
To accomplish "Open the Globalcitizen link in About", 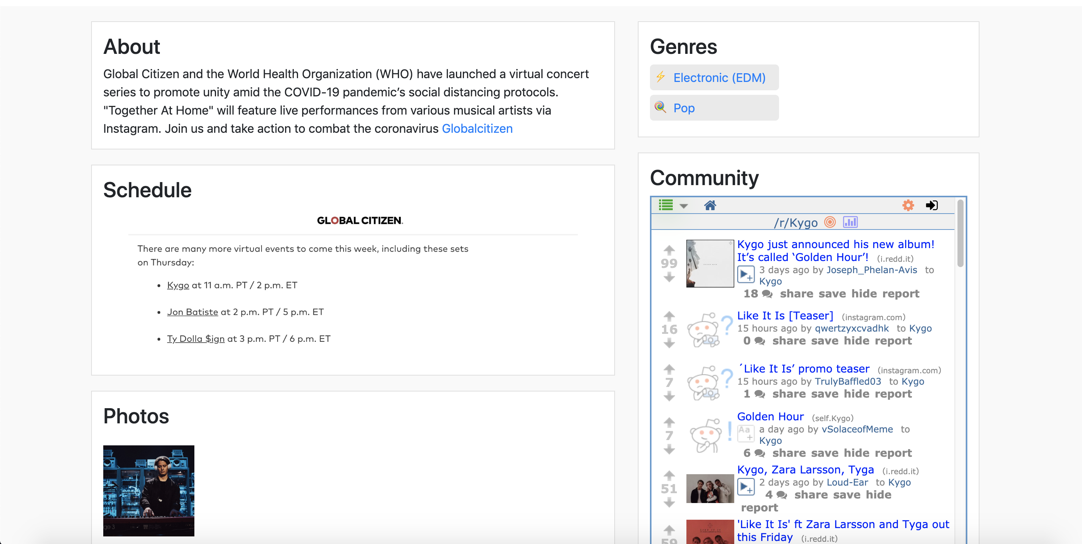I will [477, 129].
